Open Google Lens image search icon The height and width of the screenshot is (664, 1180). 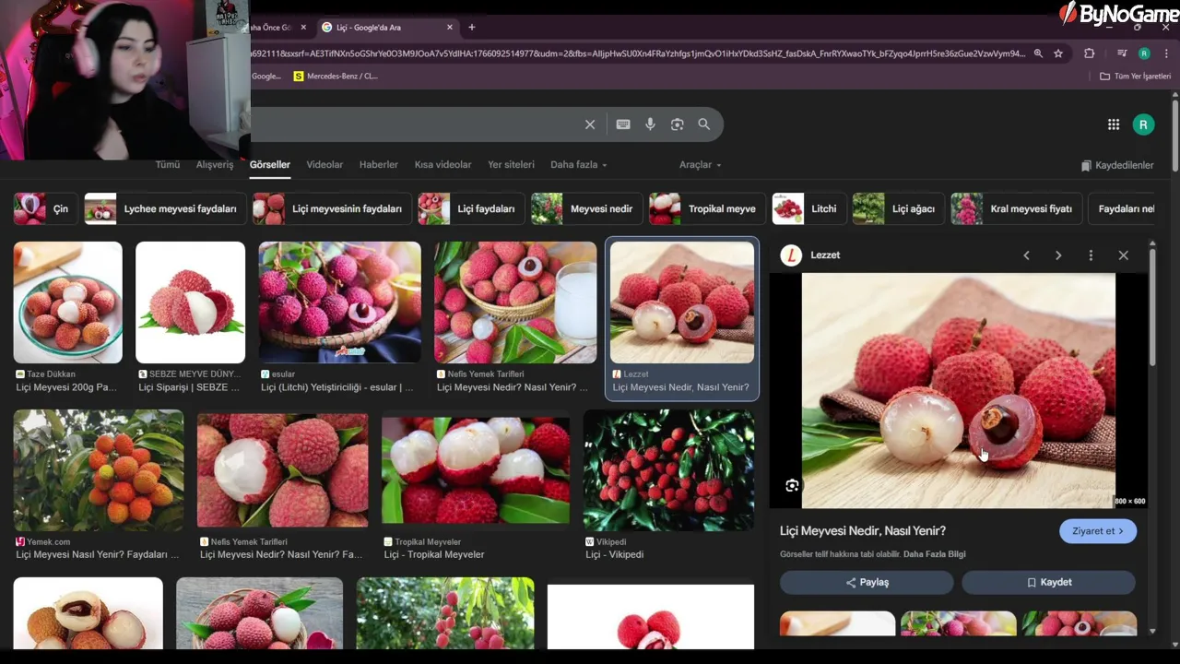678,125
